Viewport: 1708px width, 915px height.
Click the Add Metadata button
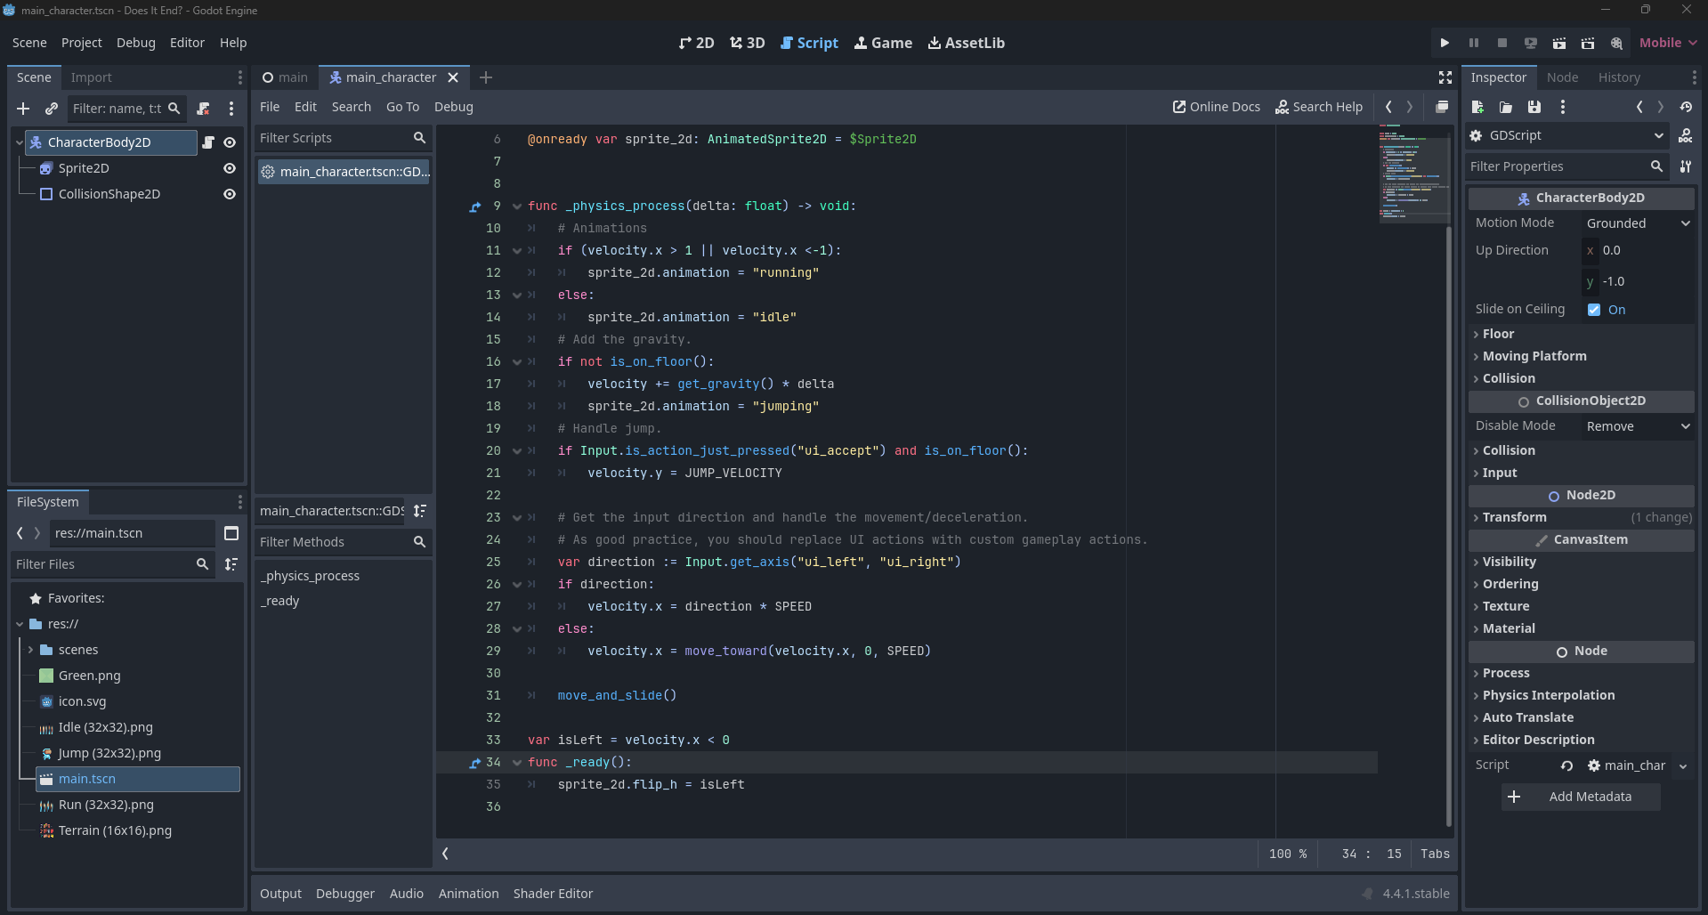pos(1581,797)
